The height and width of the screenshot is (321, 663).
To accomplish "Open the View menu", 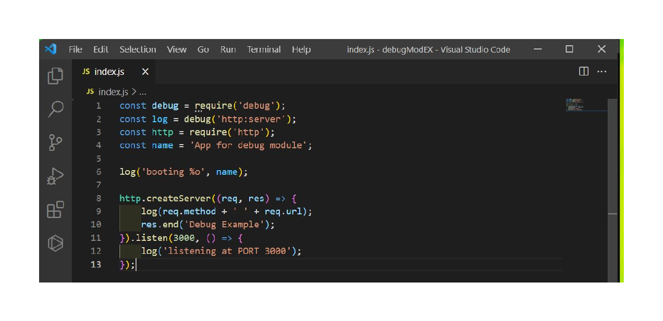I will [177, 49].
